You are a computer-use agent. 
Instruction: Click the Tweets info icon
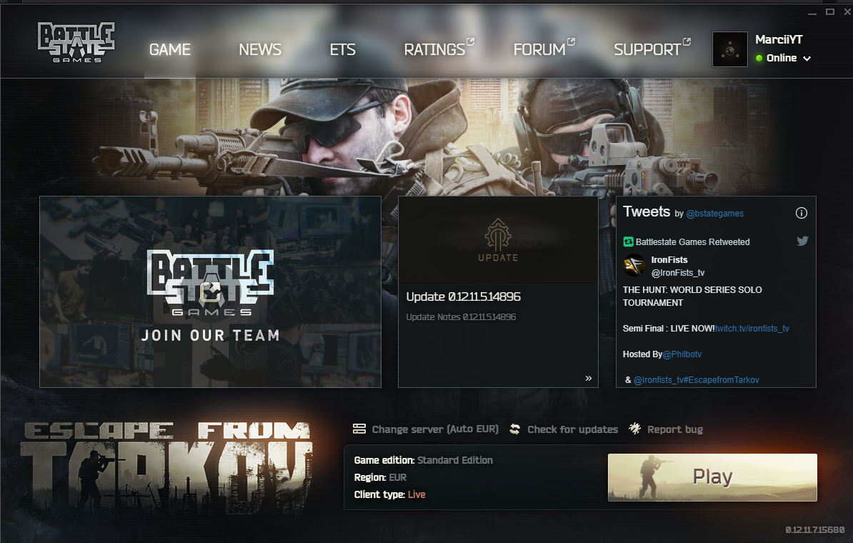tap(802, 213)
